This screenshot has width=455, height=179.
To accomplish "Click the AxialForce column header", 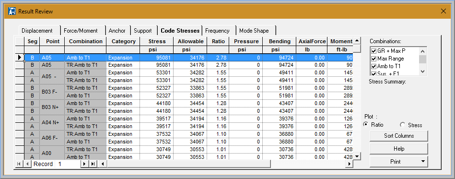I will tap(312, 41).
